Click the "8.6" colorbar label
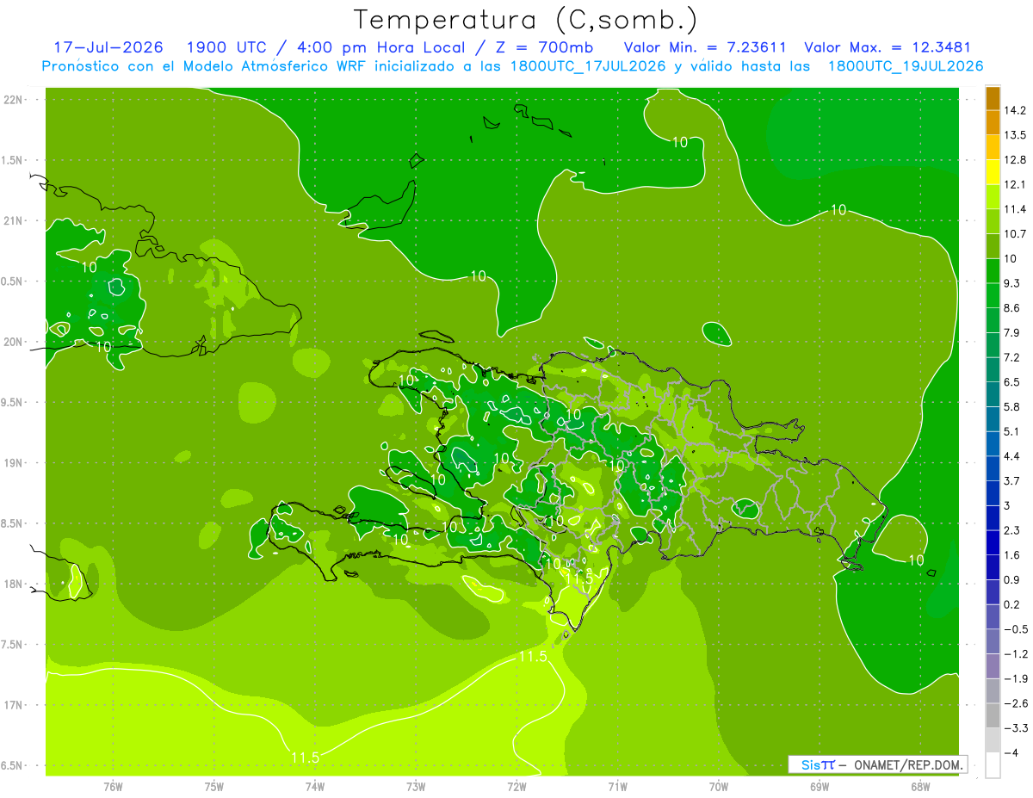1033x798 pixels. [x=1012, y=308]
